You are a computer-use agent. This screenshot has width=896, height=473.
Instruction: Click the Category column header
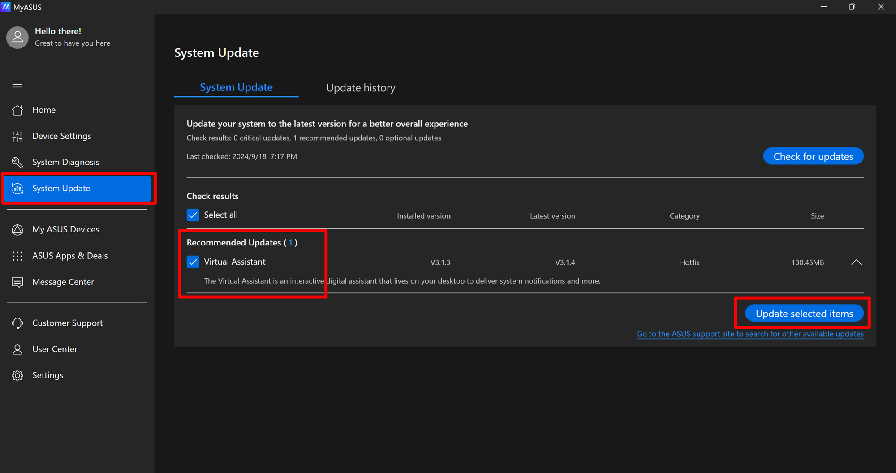685,216
